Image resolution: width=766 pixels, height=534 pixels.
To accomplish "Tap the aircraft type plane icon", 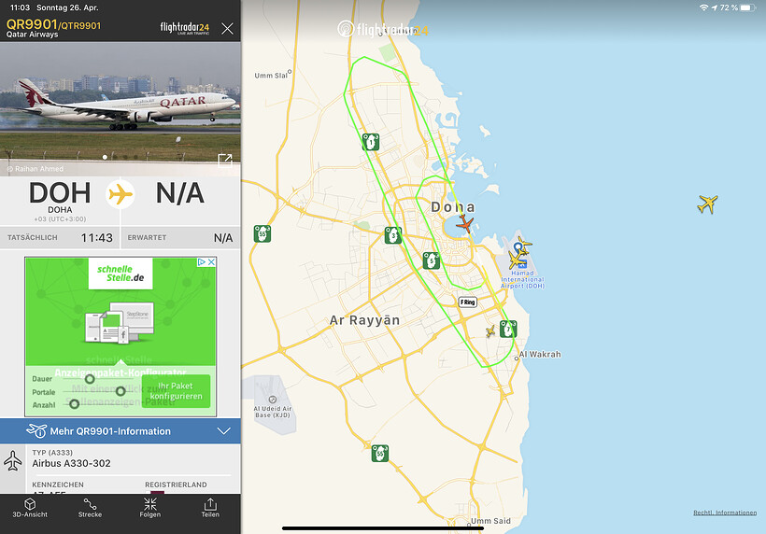I will 13,461.
